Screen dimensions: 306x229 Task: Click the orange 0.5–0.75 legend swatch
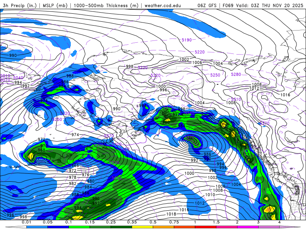[164, 227]
